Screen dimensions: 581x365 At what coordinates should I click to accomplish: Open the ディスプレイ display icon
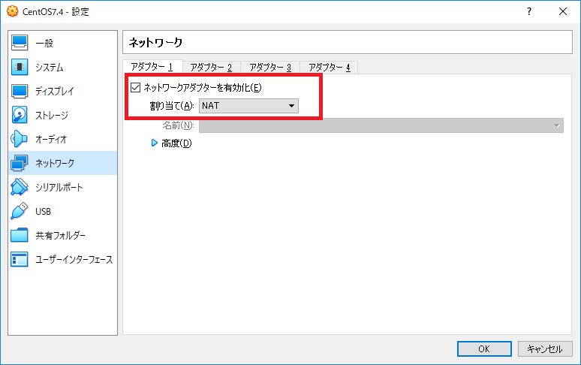20,91
